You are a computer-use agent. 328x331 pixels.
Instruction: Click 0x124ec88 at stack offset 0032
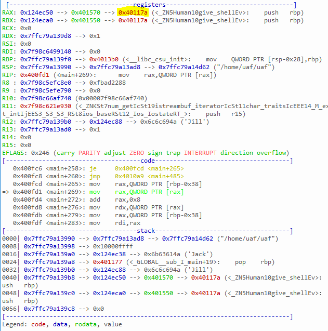109,270
